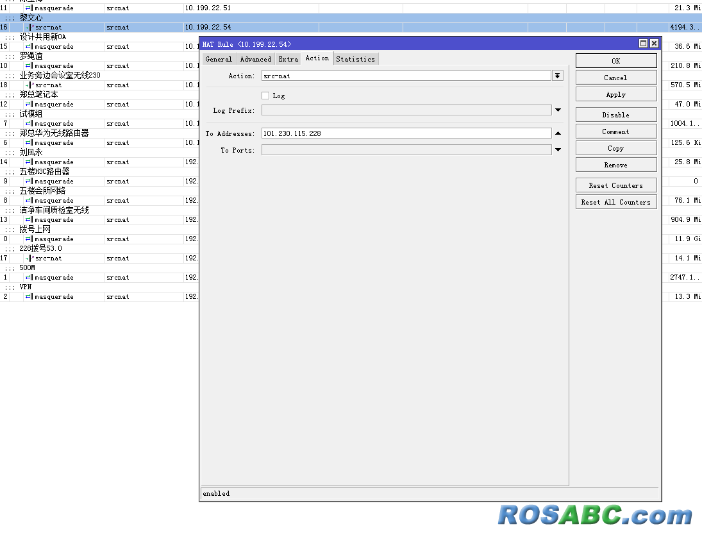Viewport: 702px width, 533px height.
Task: Expand the Log Prefix field
Action: (x=558, y=110)
